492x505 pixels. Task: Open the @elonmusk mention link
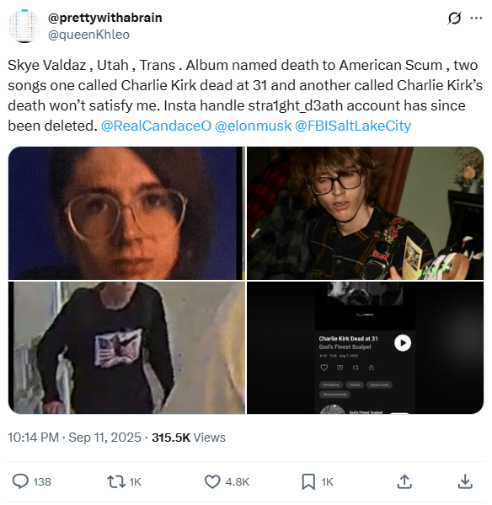[x=253, y=126]
